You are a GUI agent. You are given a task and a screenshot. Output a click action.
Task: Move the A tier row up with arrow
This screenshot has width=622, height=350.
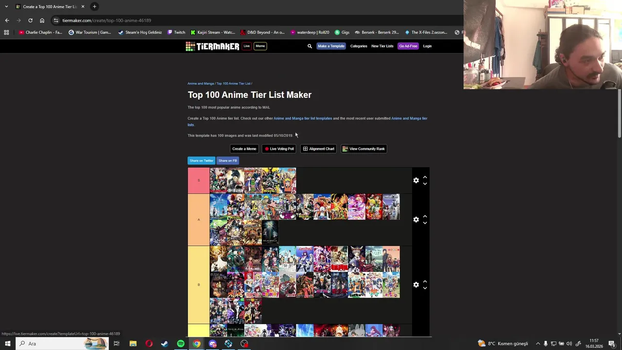point(425,217)
